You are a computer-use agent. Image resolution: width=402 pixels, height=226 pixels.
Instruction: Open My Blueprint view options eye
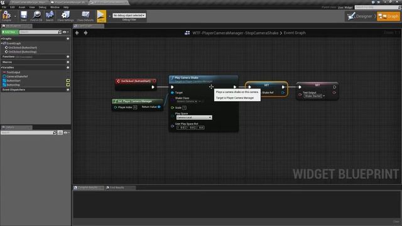pos(65,32)
